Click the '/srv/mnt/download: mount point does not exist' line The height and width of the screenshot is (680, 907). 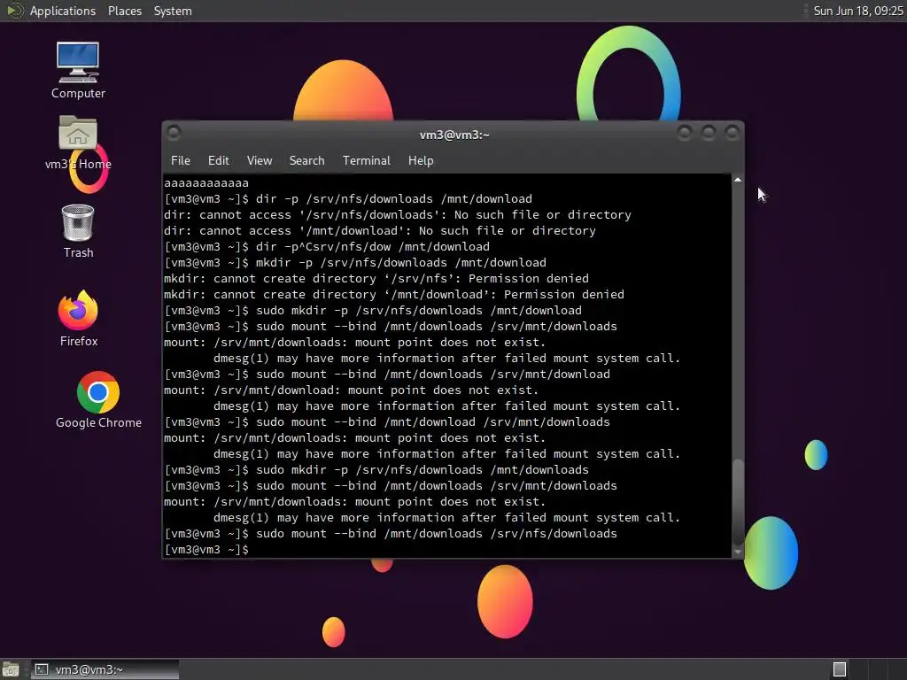point(351,390)
